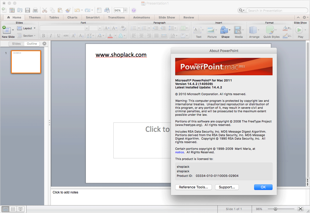Click OK in About PowerPoint dialog

coord(263,187)
